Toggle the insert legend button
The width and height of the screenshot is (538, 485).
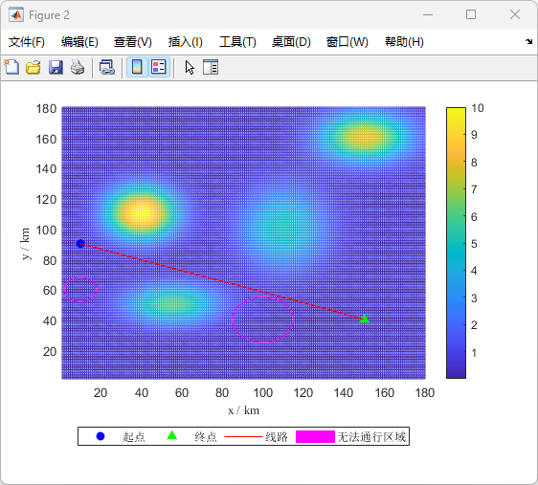(159, 67)
